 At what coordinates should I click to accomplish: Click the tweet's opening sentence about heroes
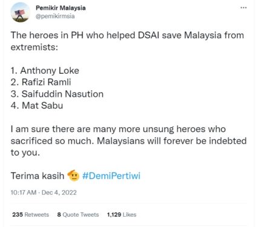tap(127, 41)
